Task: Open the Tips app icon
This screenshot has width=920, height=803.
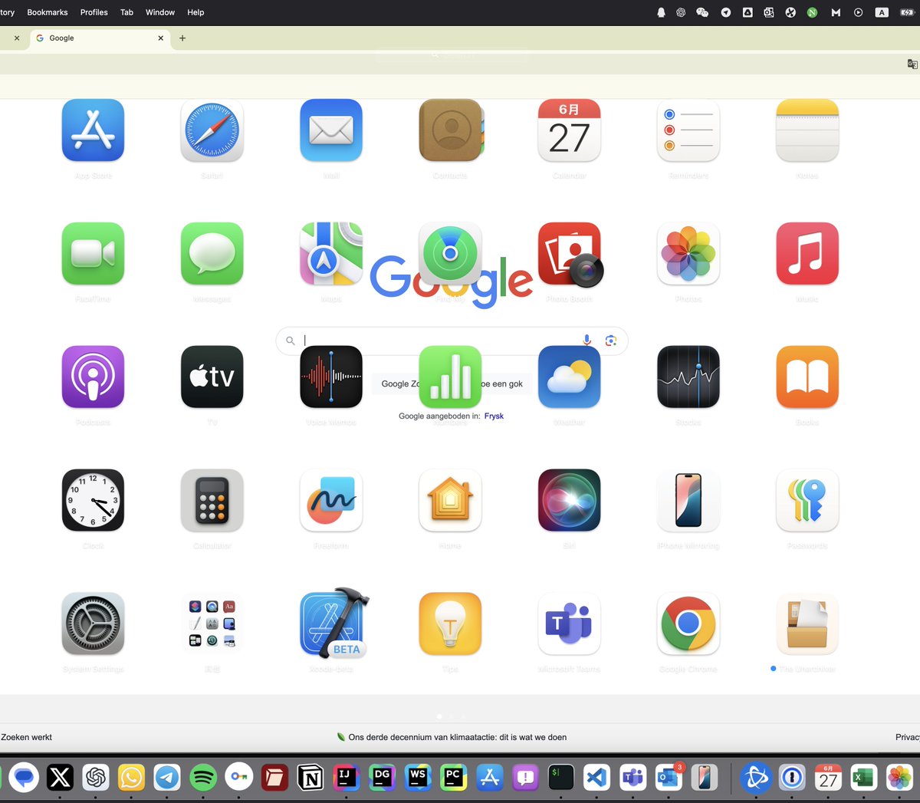Action: [451, 624]
